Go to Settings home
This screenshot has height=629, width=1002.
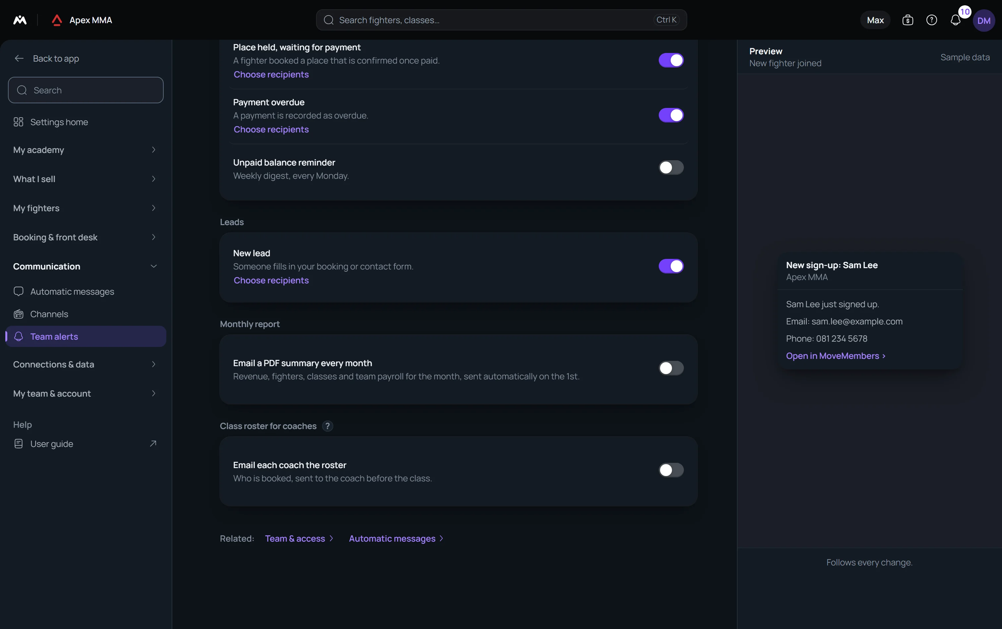pyautogui.click(x=86, y=122)
